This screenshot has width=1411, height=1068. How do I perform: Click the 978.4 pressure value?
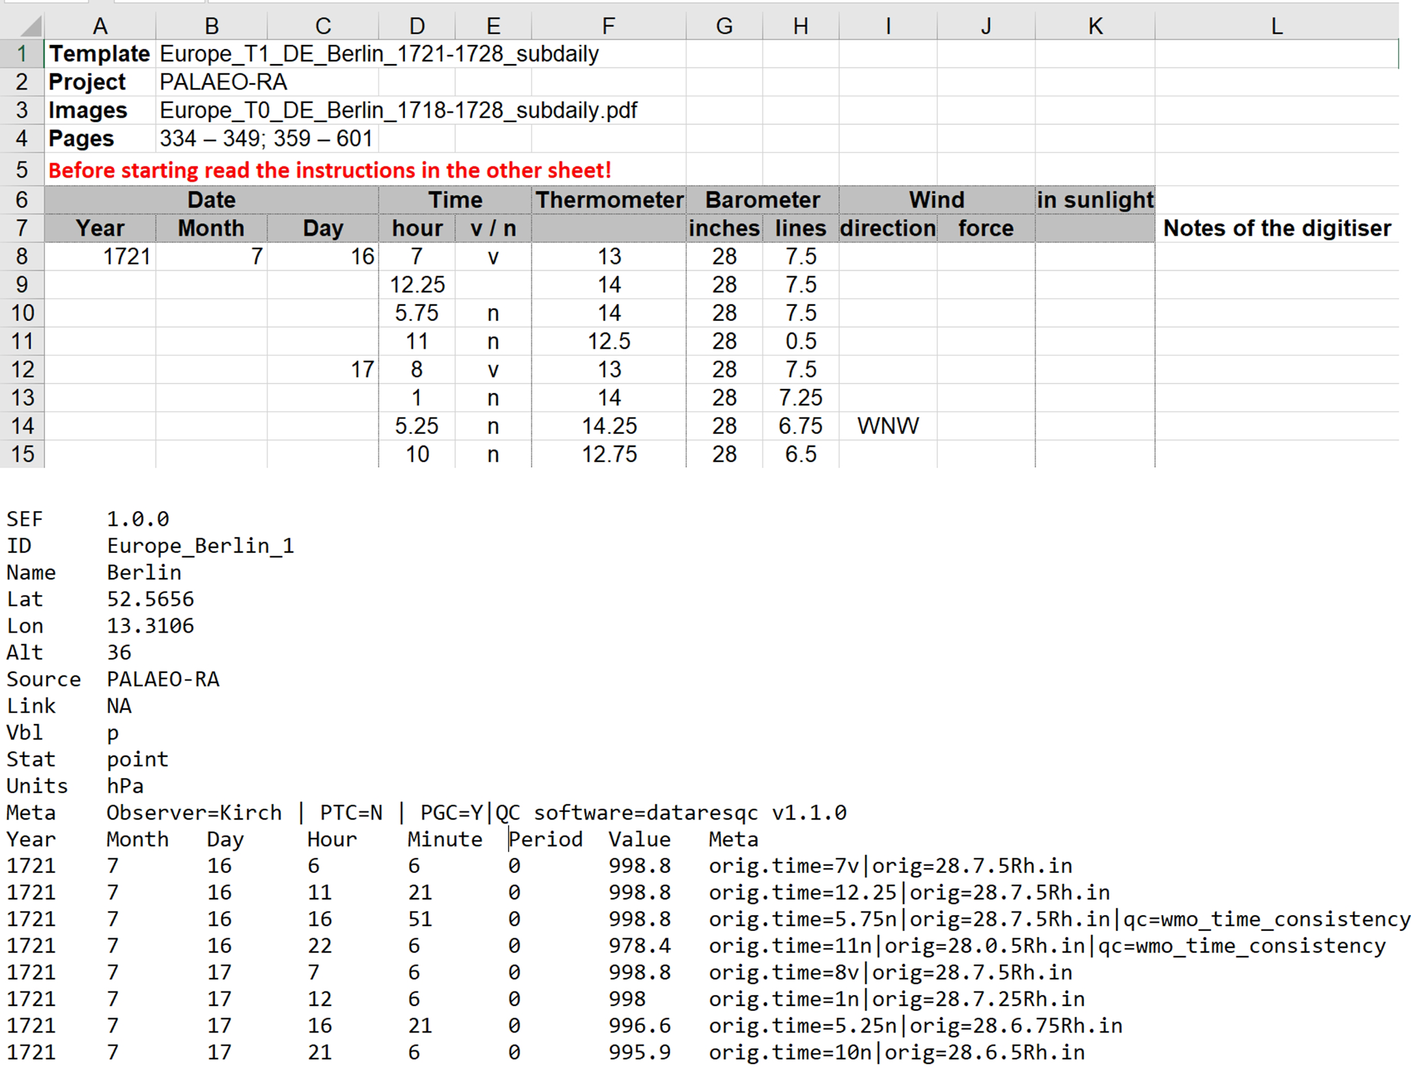(639, 946)
